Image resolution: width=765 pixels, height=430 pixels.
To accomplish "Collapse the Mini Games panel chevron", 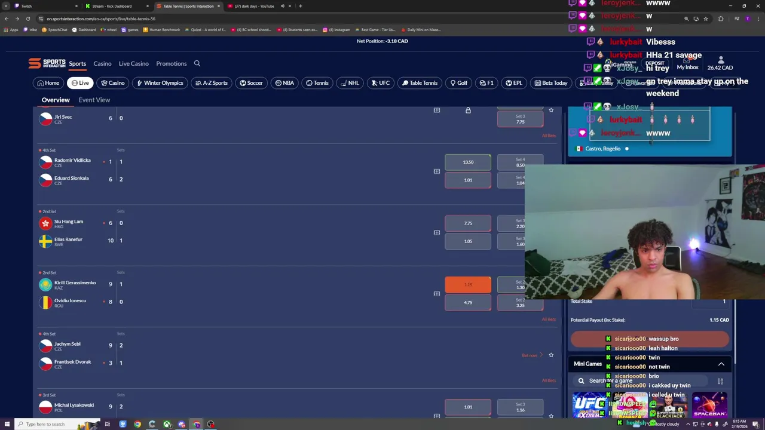I will click(721, 364).
